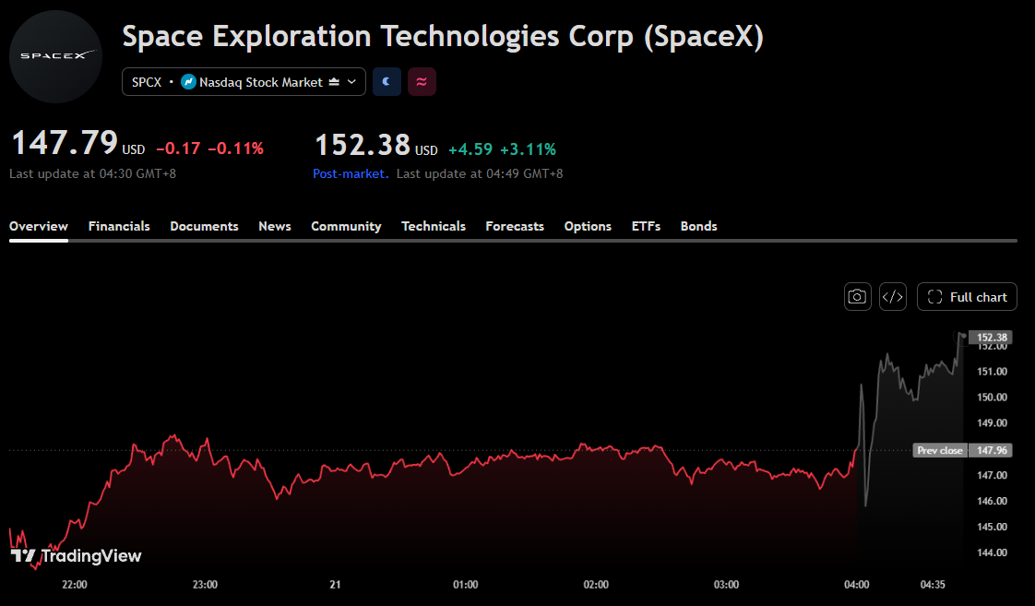
Task: View the Options tab
Action: tap(588, 226)
